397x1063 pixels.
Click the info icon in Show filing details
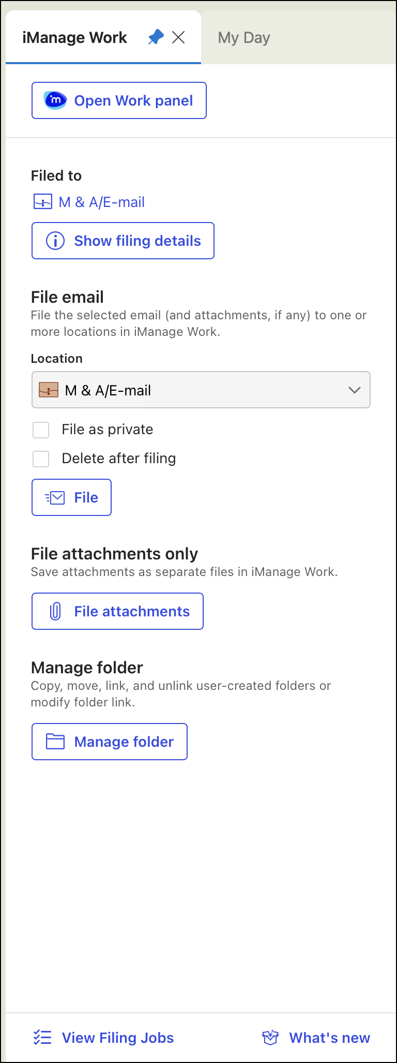55,241
